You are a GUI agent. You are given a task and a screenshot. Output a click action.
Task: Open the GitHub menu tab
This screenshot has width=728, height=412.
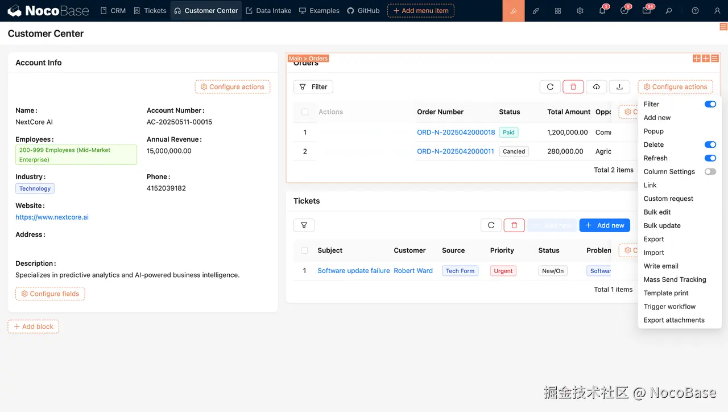tap(363, 11)
